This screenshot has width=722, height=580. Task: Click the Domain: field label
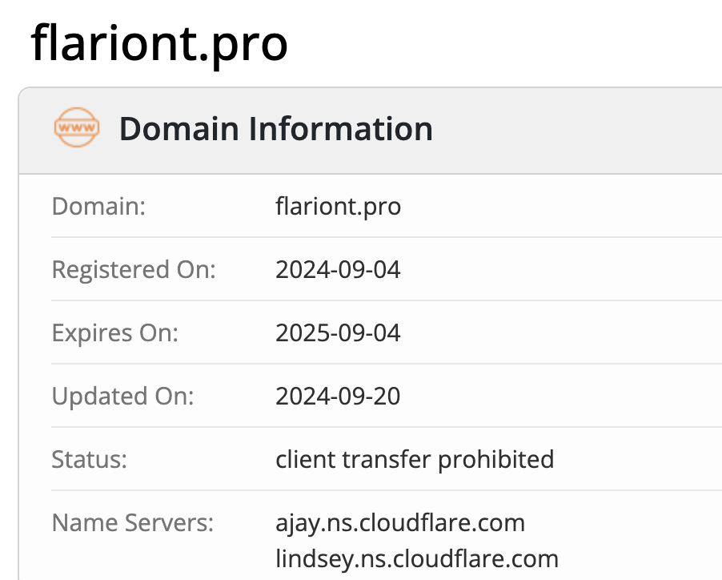[98, 206]
